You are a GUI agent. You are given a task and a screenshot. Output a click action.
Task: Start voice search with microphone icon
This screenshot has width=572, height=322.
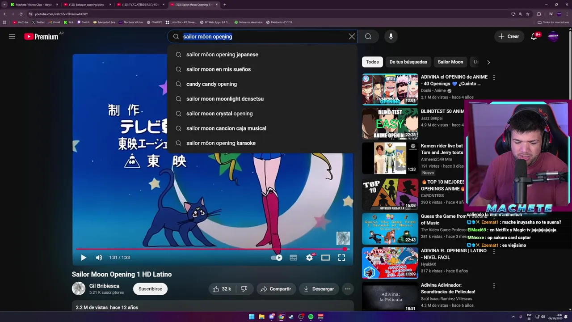coord(391,37)
